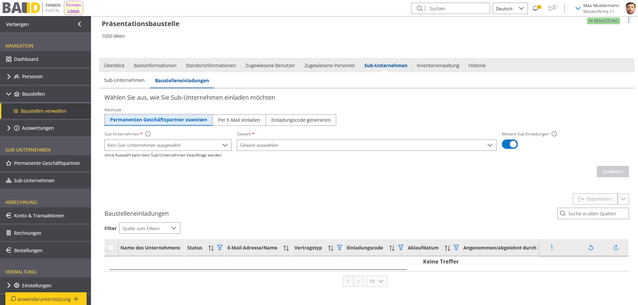Open the Sub-Unternehmen sub-tab

(124, 80)
